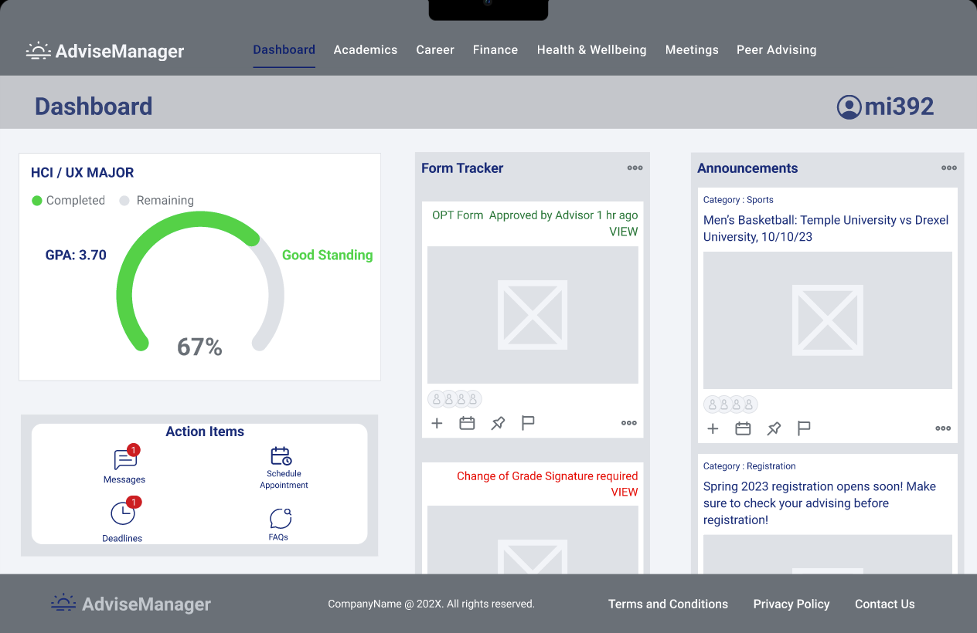This screenshot has width=977, height=633.
Task: Open Announcements panel options menu
Action: pyautogui.click(x=949, y=168)
